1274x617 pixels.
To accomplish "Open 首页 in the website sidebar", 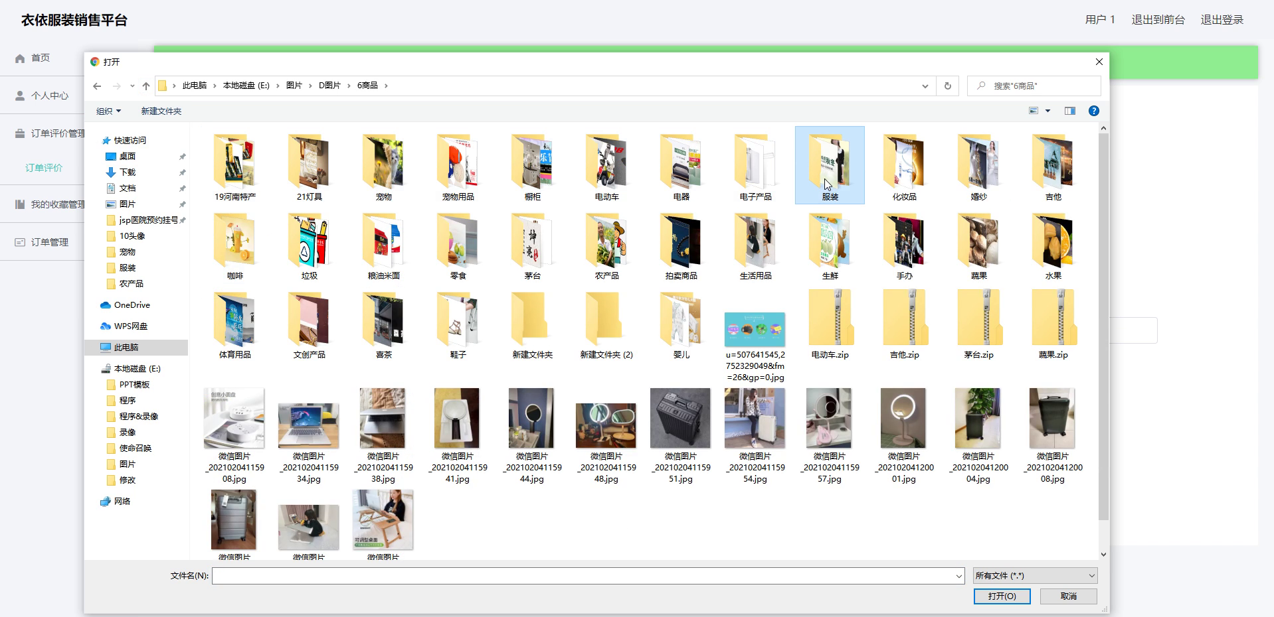I will 41,58.
